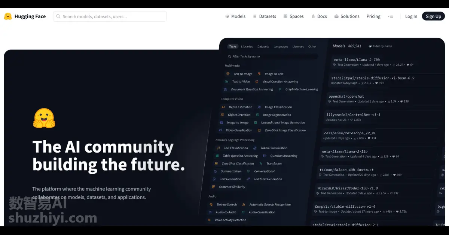
Task: Open openchat/openchat model card
Action: pos(346,96)
